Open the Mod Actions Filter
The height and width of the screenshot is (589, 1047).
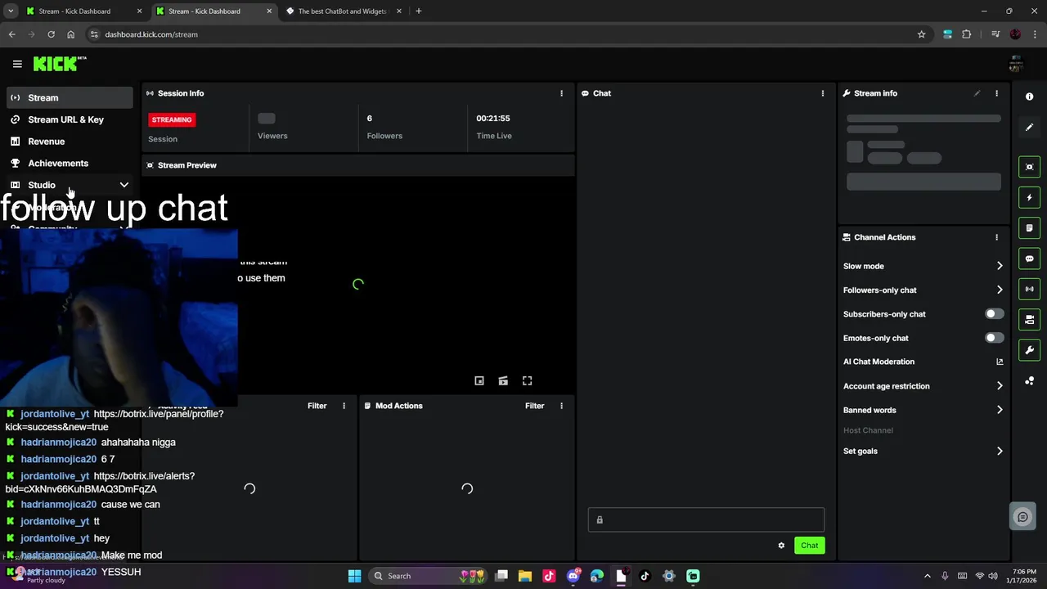pyautogui.click(x=535, y=406)
